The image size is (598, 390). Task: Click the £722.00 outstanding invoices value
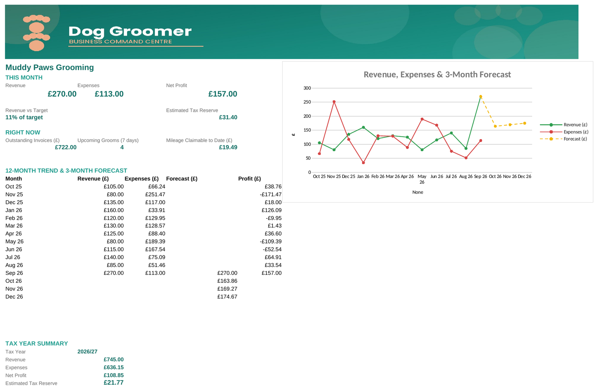(x=66, y=147)
